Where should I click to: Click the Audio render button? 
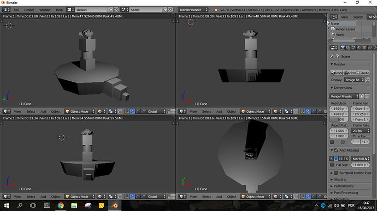tap(363, 73)
